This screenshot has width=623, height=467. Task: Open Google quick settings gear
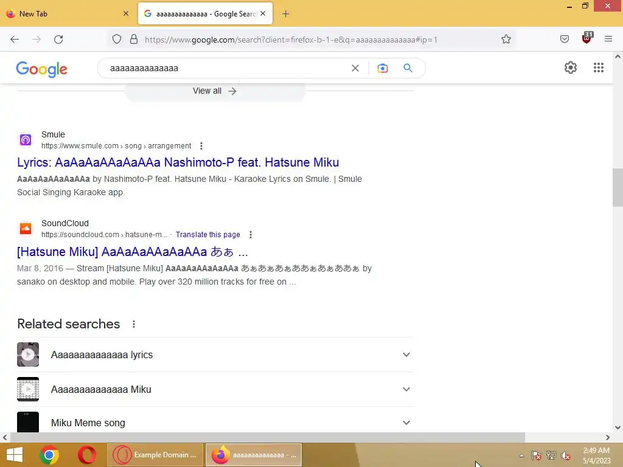(571, 67)
